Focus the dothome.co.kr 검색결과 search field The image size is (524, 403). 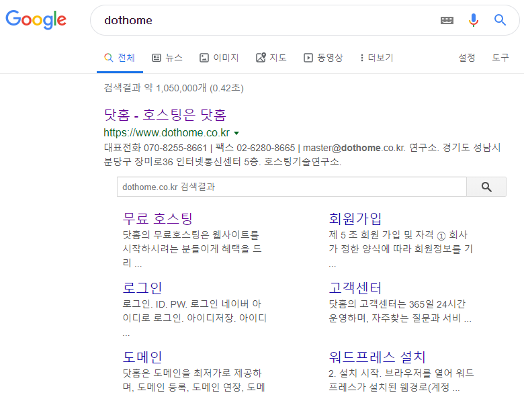(292, 187)
